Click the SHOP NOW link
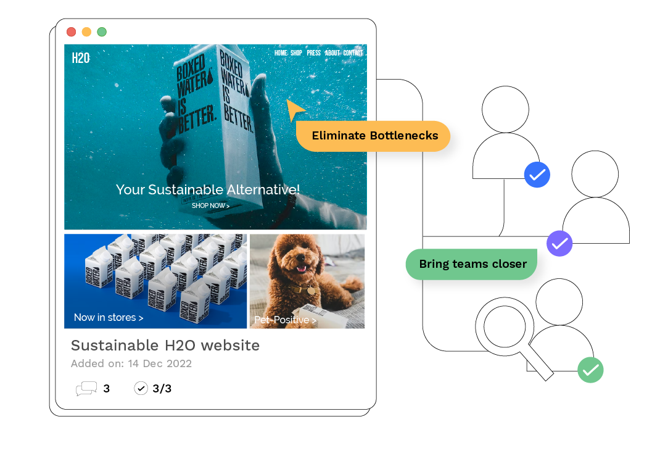 coord(210,206)
